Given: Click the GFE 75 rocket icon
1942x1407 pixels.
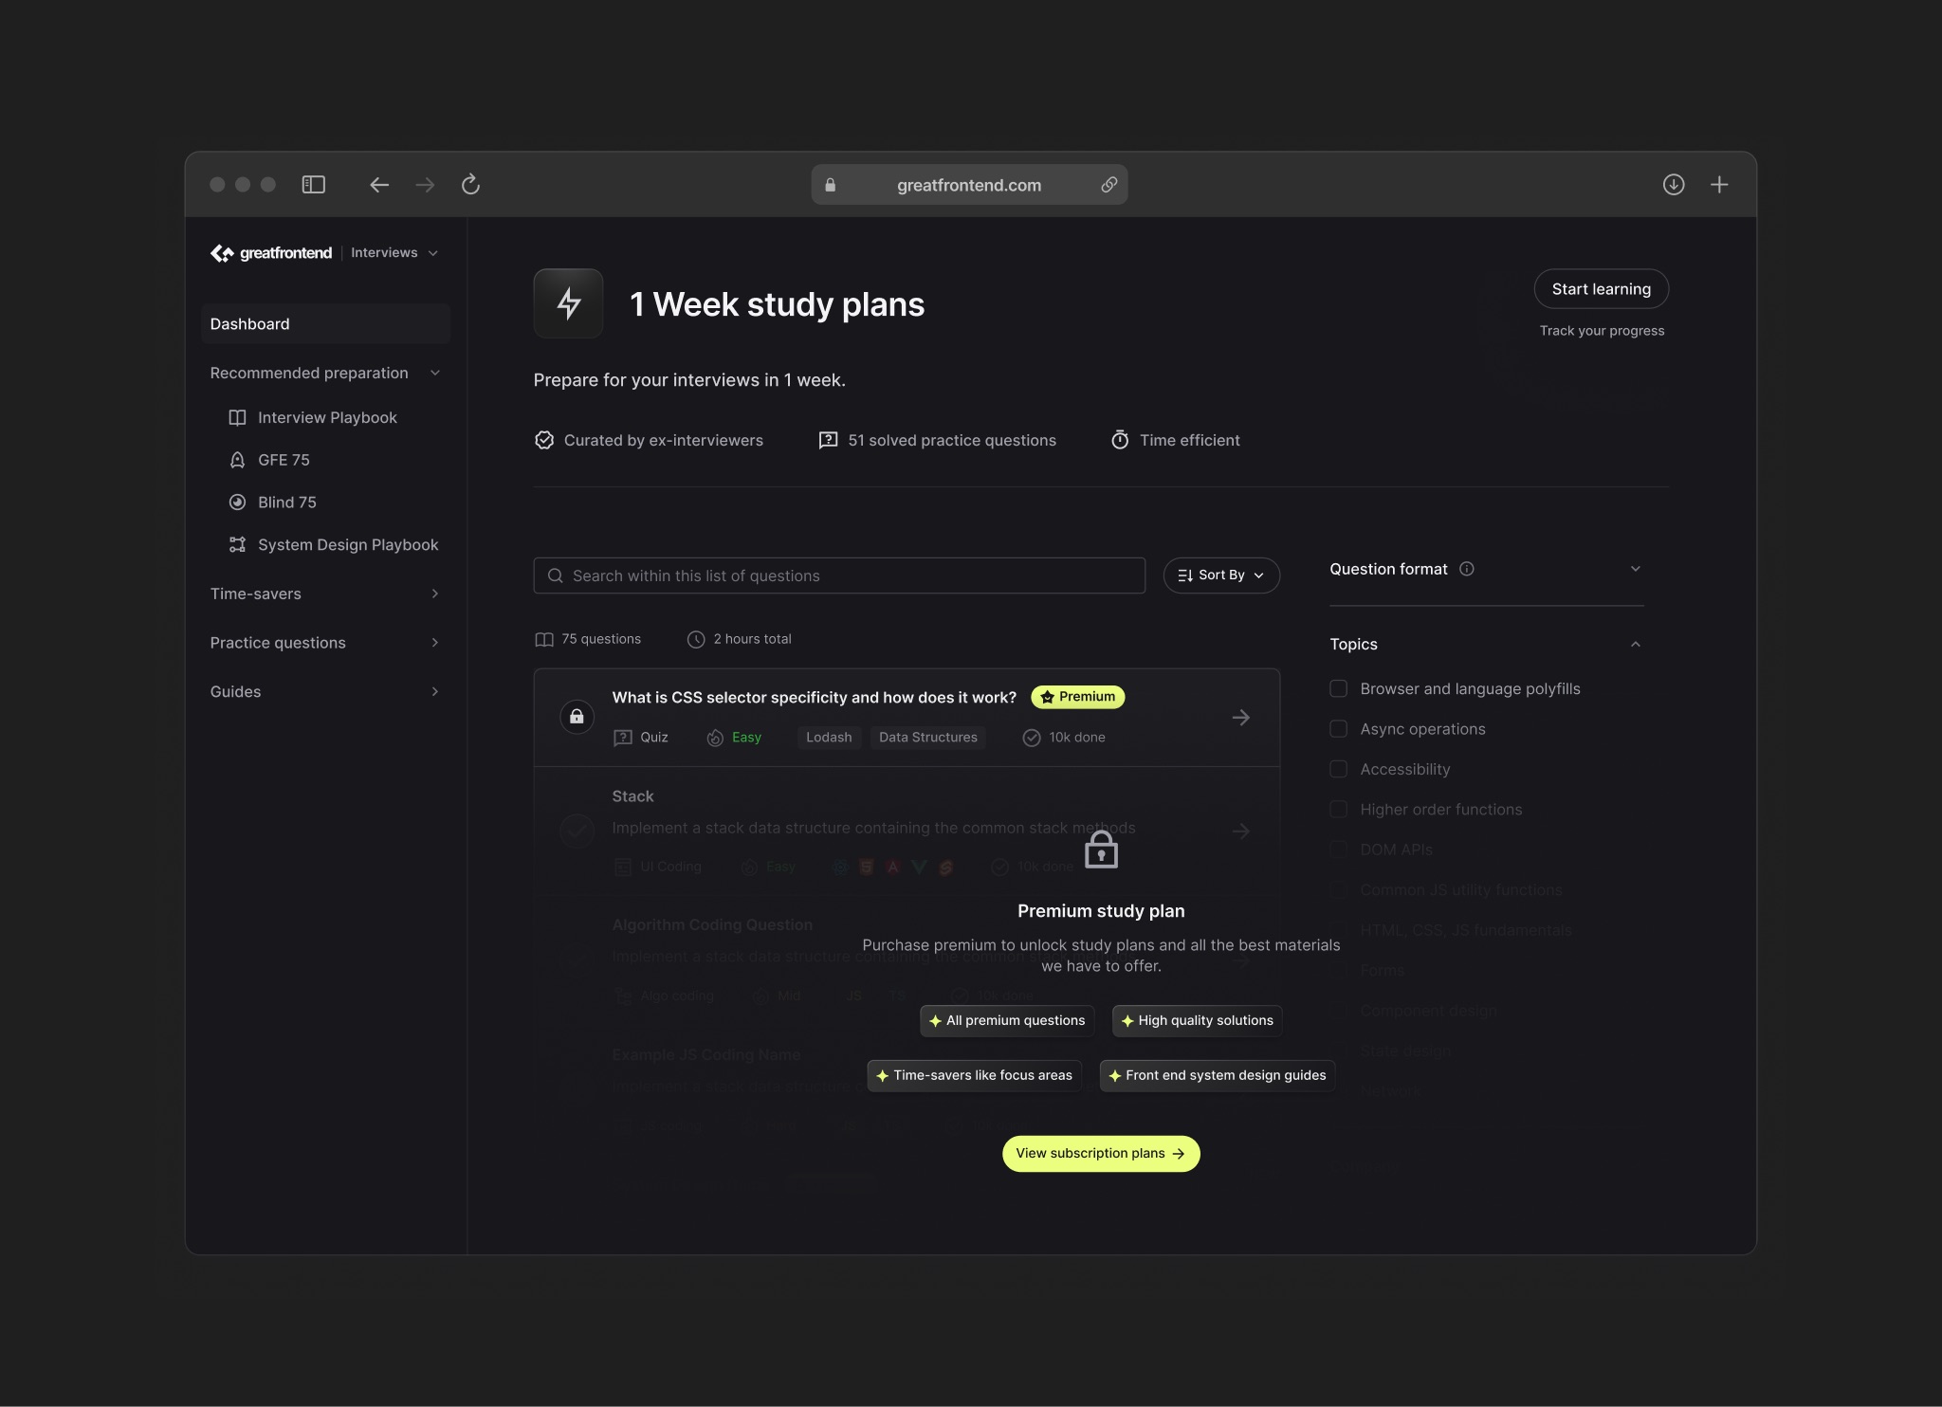Looking at the screenshot, I should (237, 460).
